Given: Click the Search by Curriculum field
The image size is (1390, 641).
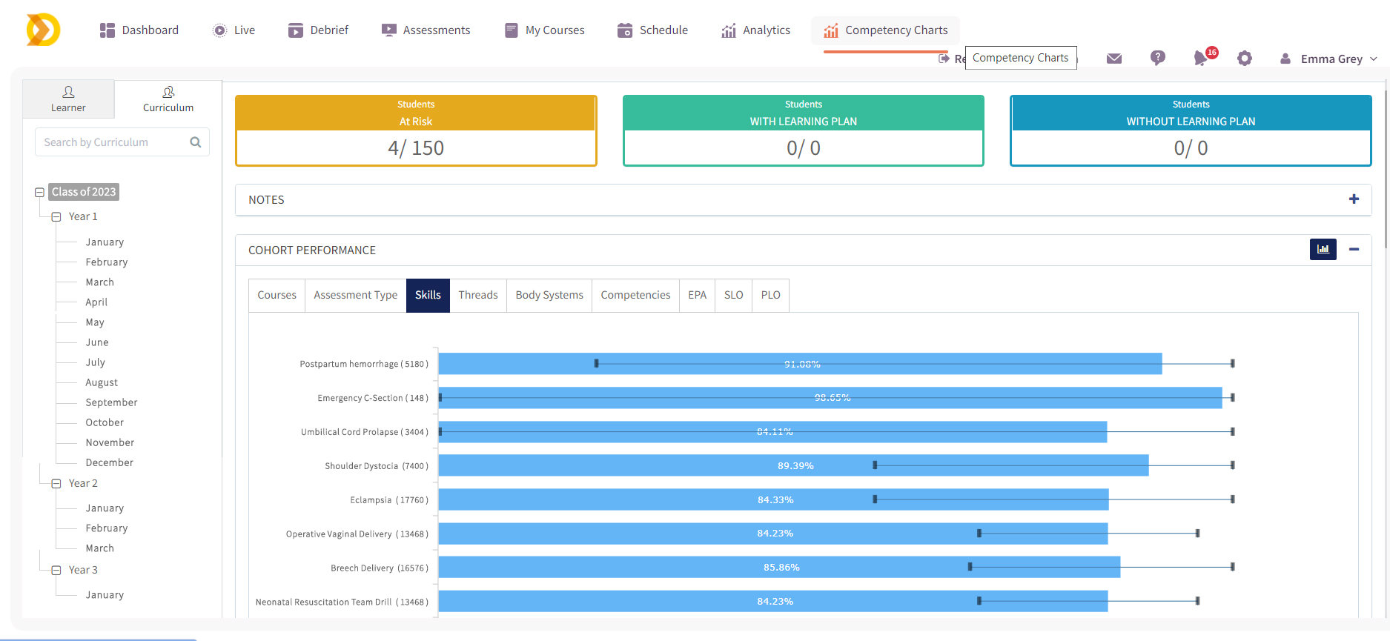Looking at the screenshot, I should [111, 142].
